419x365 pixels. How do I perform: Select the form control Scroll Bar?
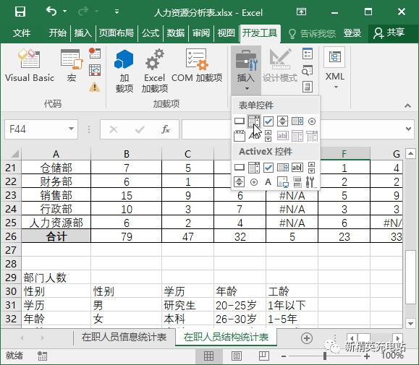268,136
